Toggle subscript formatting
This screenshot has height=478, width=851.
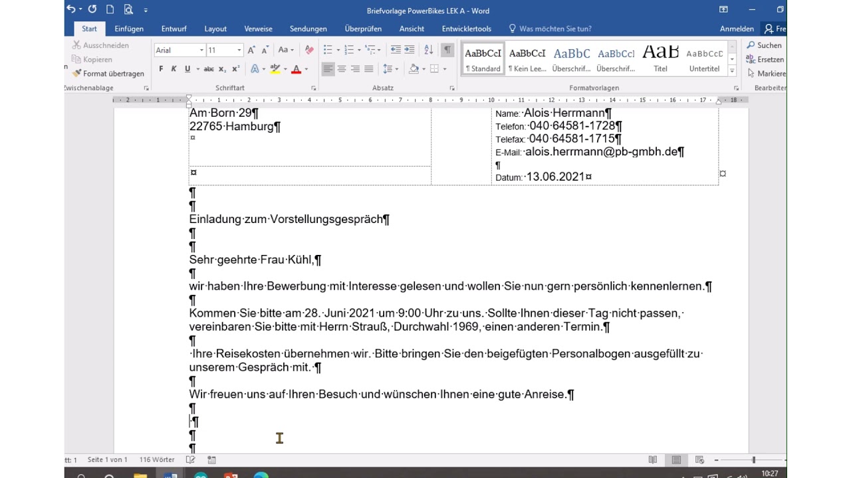[x=223, y=69]
